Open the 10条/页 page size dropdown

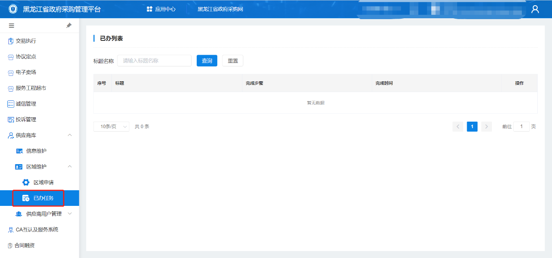pyautogui.click(x=111, y=126)
